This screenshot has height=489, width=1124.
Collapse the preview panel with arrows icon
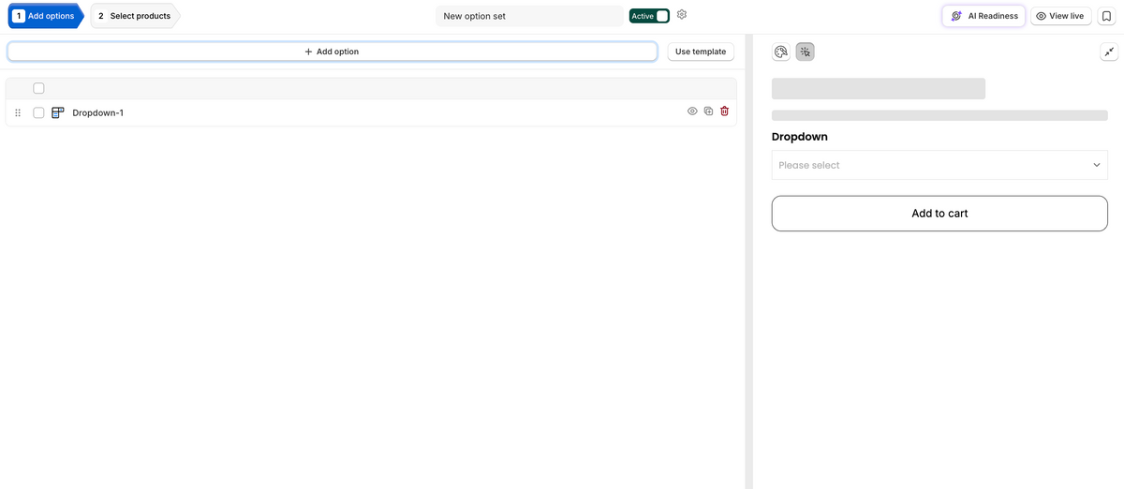[1108, 52]
